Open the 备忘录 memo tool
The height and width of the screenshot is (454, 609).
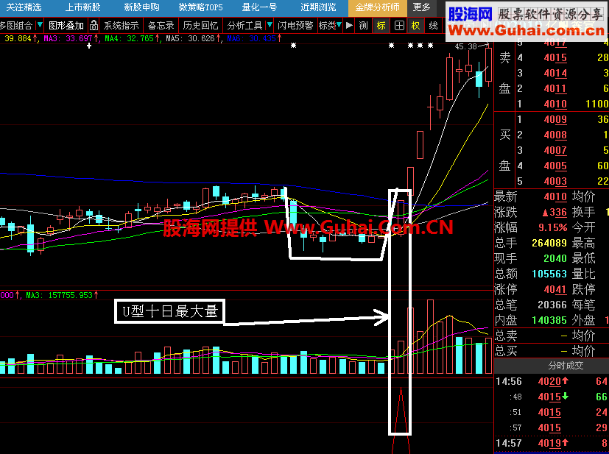[x=161, y=26]
